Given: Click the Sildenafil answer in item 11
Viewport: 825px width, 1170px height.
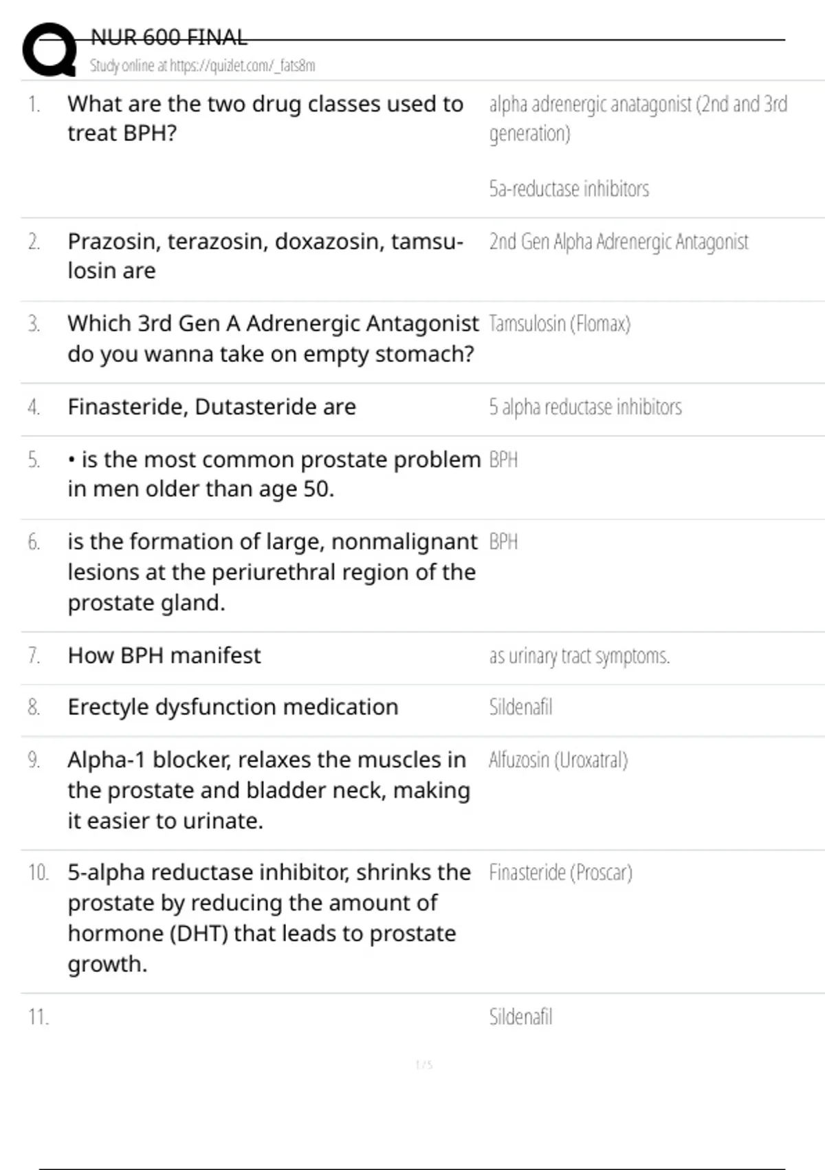Looking at the screenshot, I should (x=520, y=1017).
